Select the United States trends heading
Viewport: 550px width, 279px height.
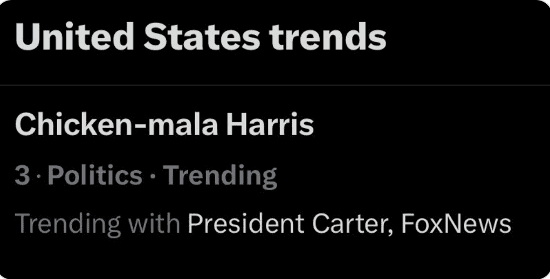tap(201, 37)
